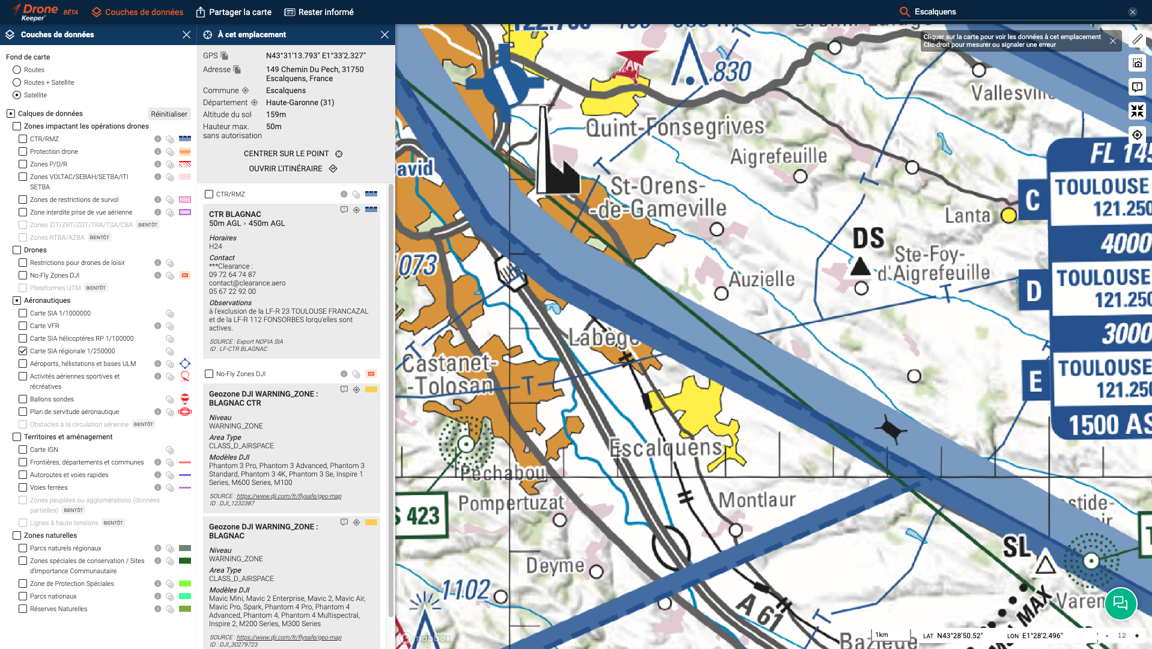Click the CTR/RMZ blue legend swatch in the sidebar

[x=185, y=139]
